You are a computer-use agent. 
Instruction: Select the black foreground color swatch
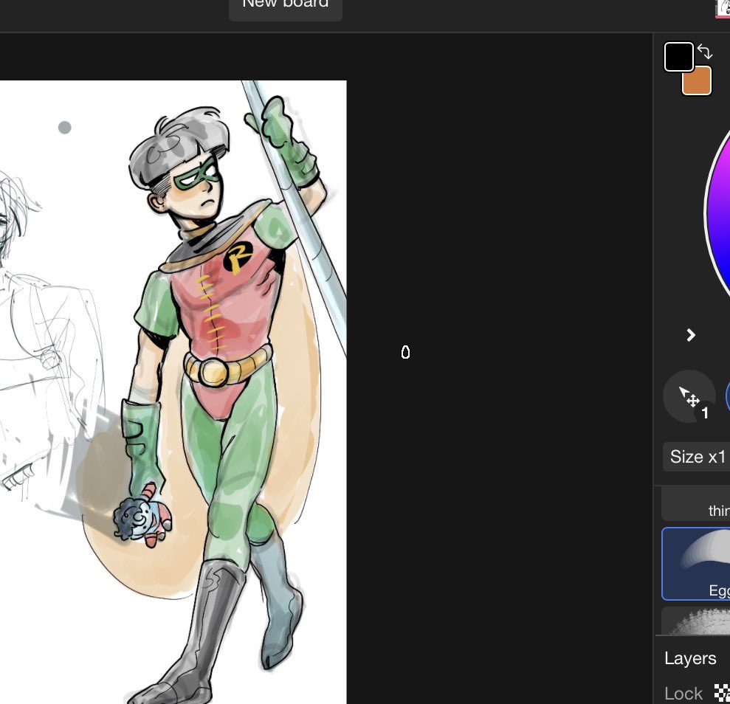point(678,57)
